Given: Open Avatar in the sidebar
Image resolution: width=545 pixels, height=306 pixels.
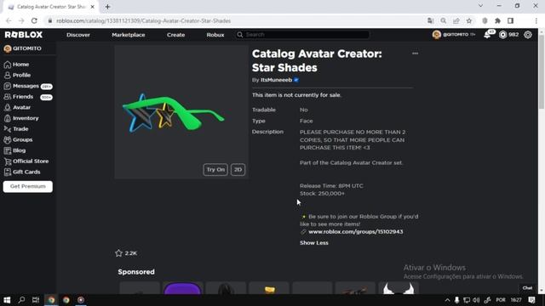Looking at the screenshot, I should pyautogui.click(x=21, y=108).
